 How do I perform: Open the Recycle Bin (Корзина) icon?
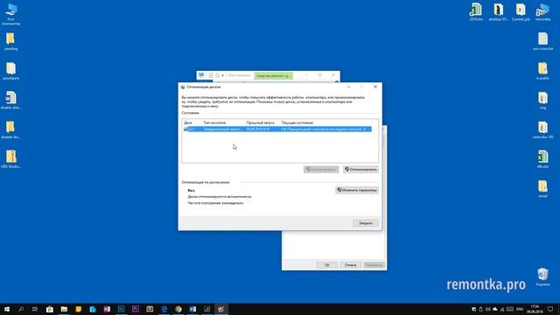coord(542,276)
